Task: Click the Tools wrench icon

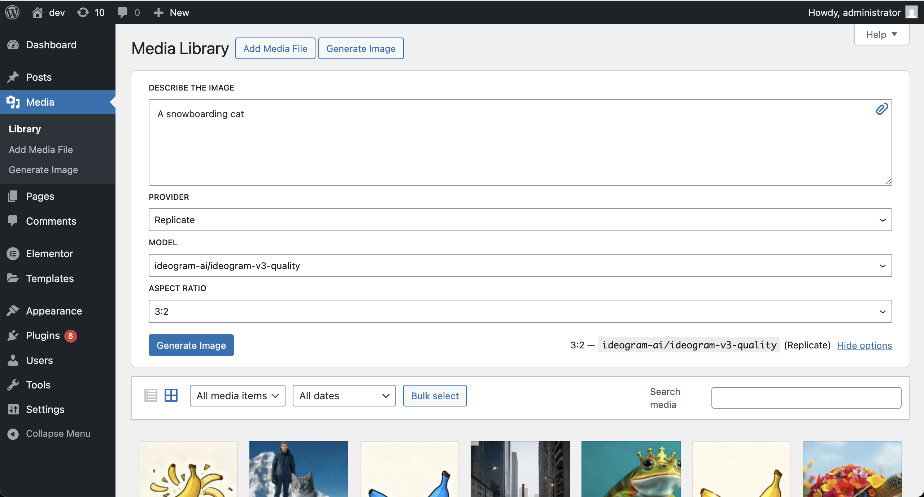Action: [x=13, y=385]
